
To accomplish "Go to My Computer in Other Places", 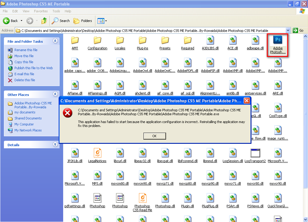I will coord(24,124).
